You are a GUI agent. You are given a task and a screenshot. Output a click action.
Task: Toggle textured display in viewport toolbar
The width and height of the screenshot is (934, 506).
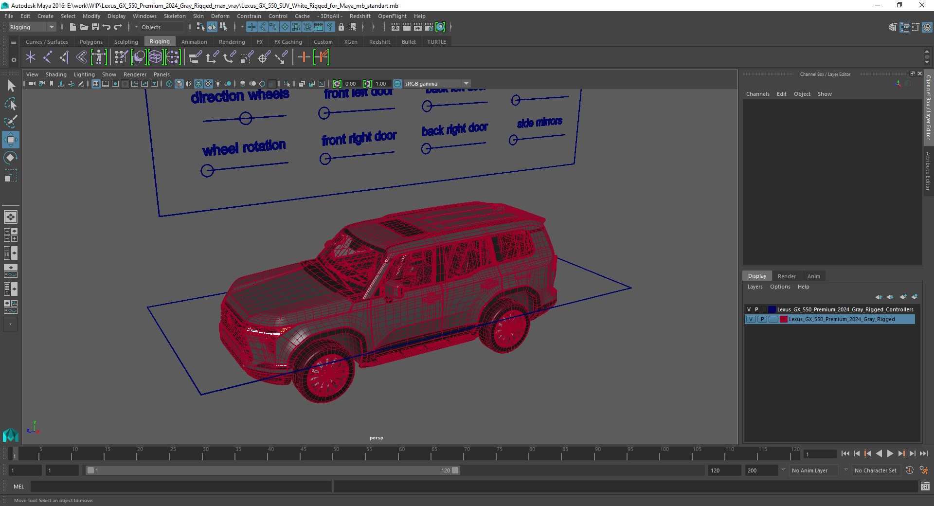point(208,84)
